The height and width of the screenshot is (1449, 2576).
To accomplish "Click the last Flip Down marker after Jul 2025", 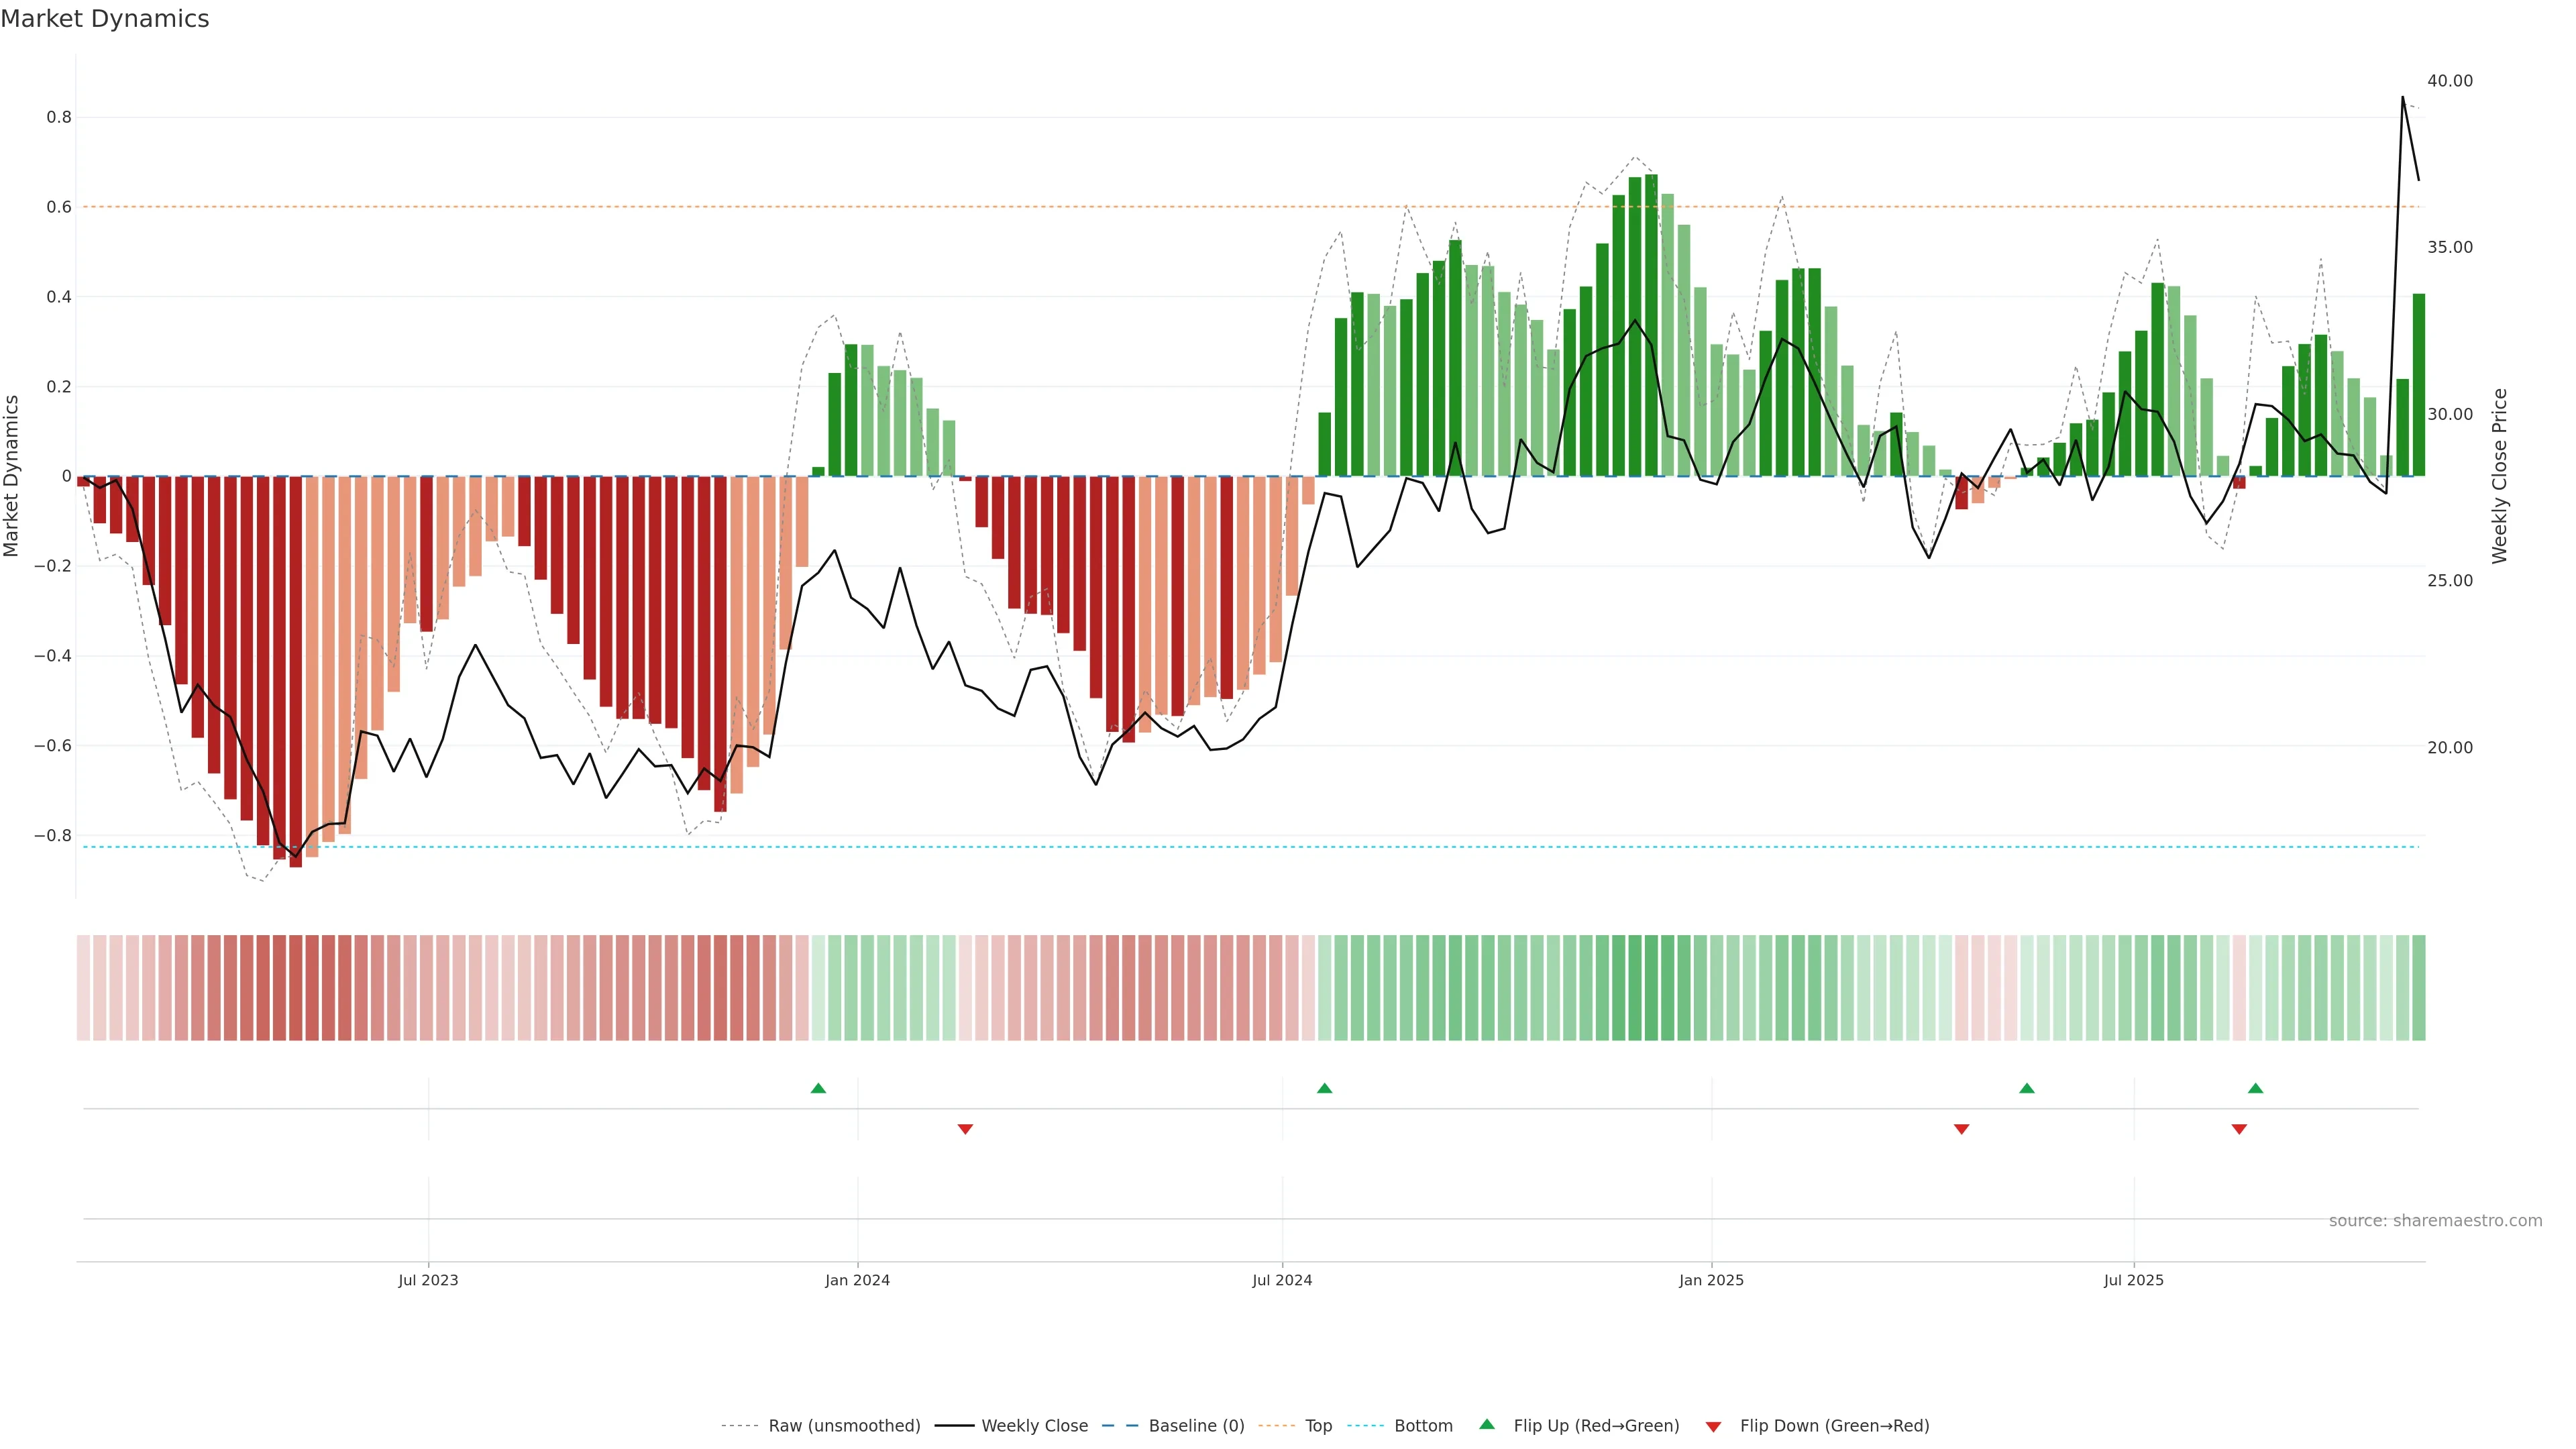I will tap(2239, 1129).
